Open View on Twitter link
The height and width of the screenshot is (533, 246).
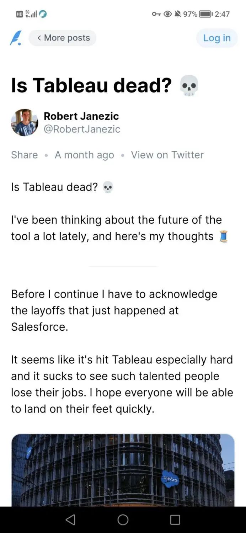tap(167, 155)
